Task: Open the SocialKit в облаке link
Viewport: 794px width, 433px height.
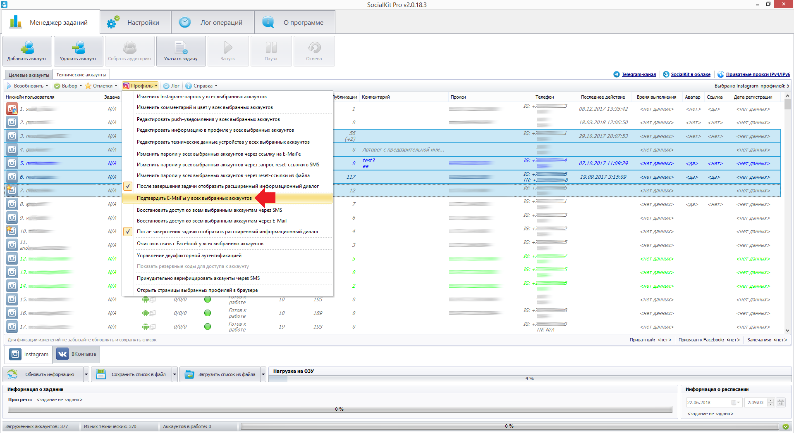Action: point(691,74)
